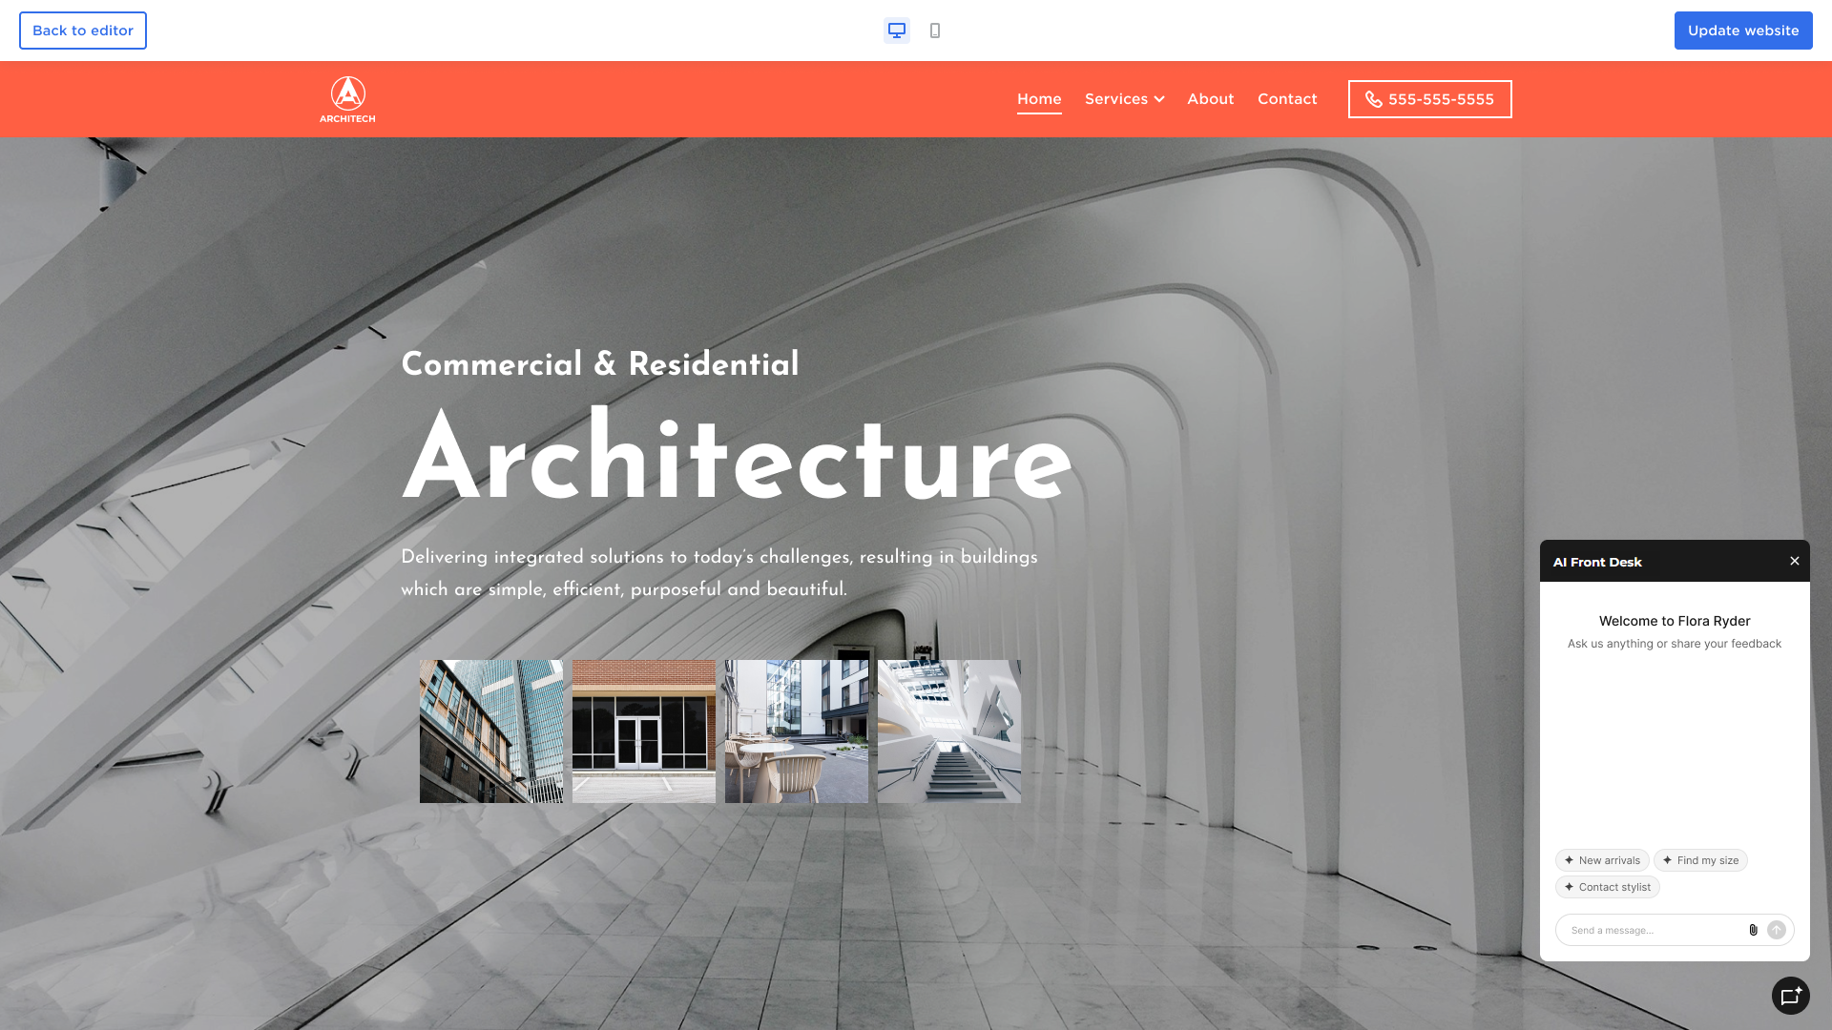Go to the Home nav item
1832x1030 pixels.
coord(1039,99)
